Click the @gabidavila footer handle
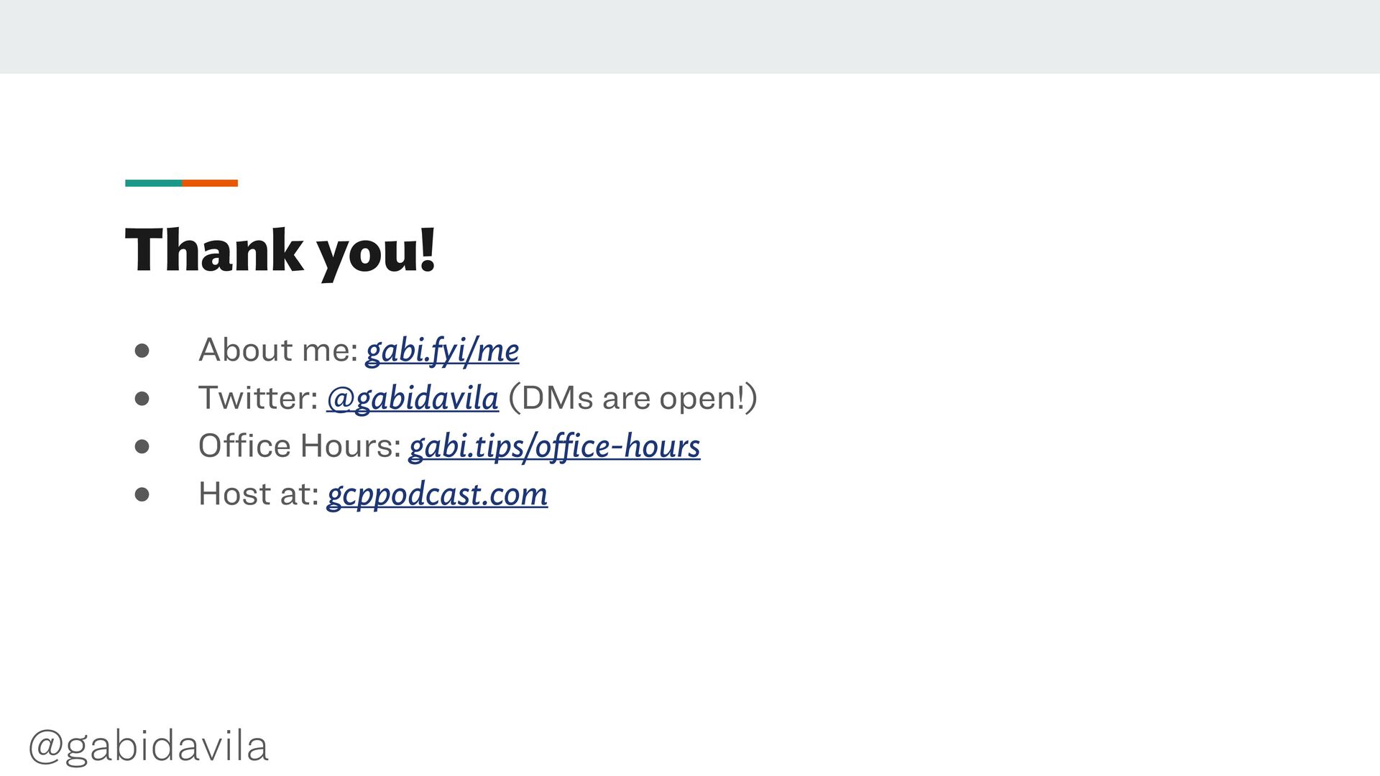1380x776 pixels. point(148,746)
